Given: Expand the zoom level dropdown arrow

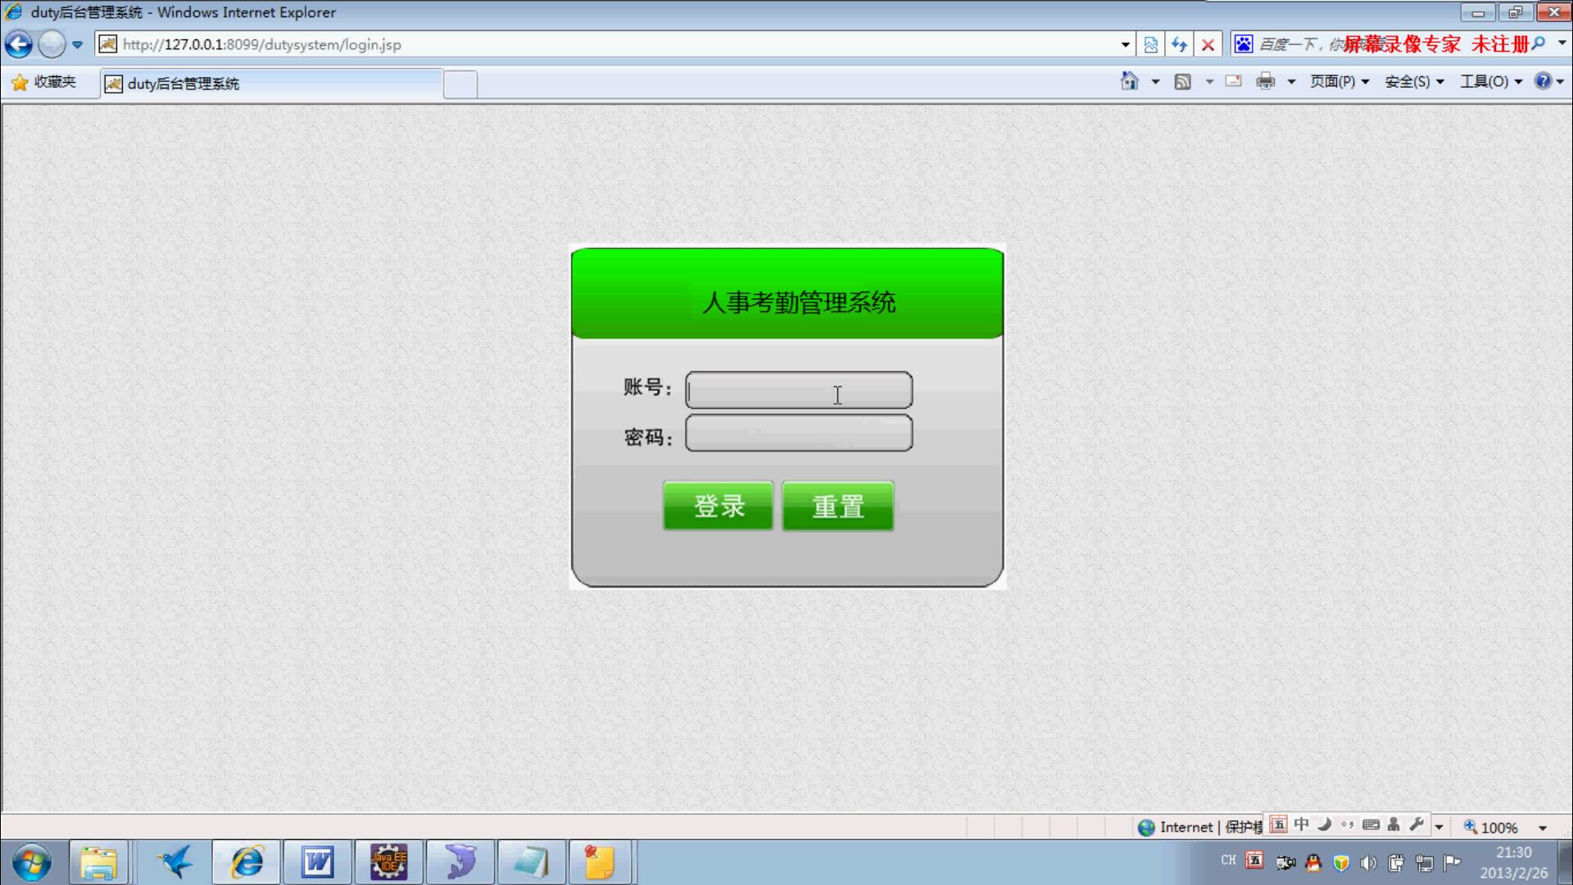Looking at the screenshot, I should click(1543, 828).
